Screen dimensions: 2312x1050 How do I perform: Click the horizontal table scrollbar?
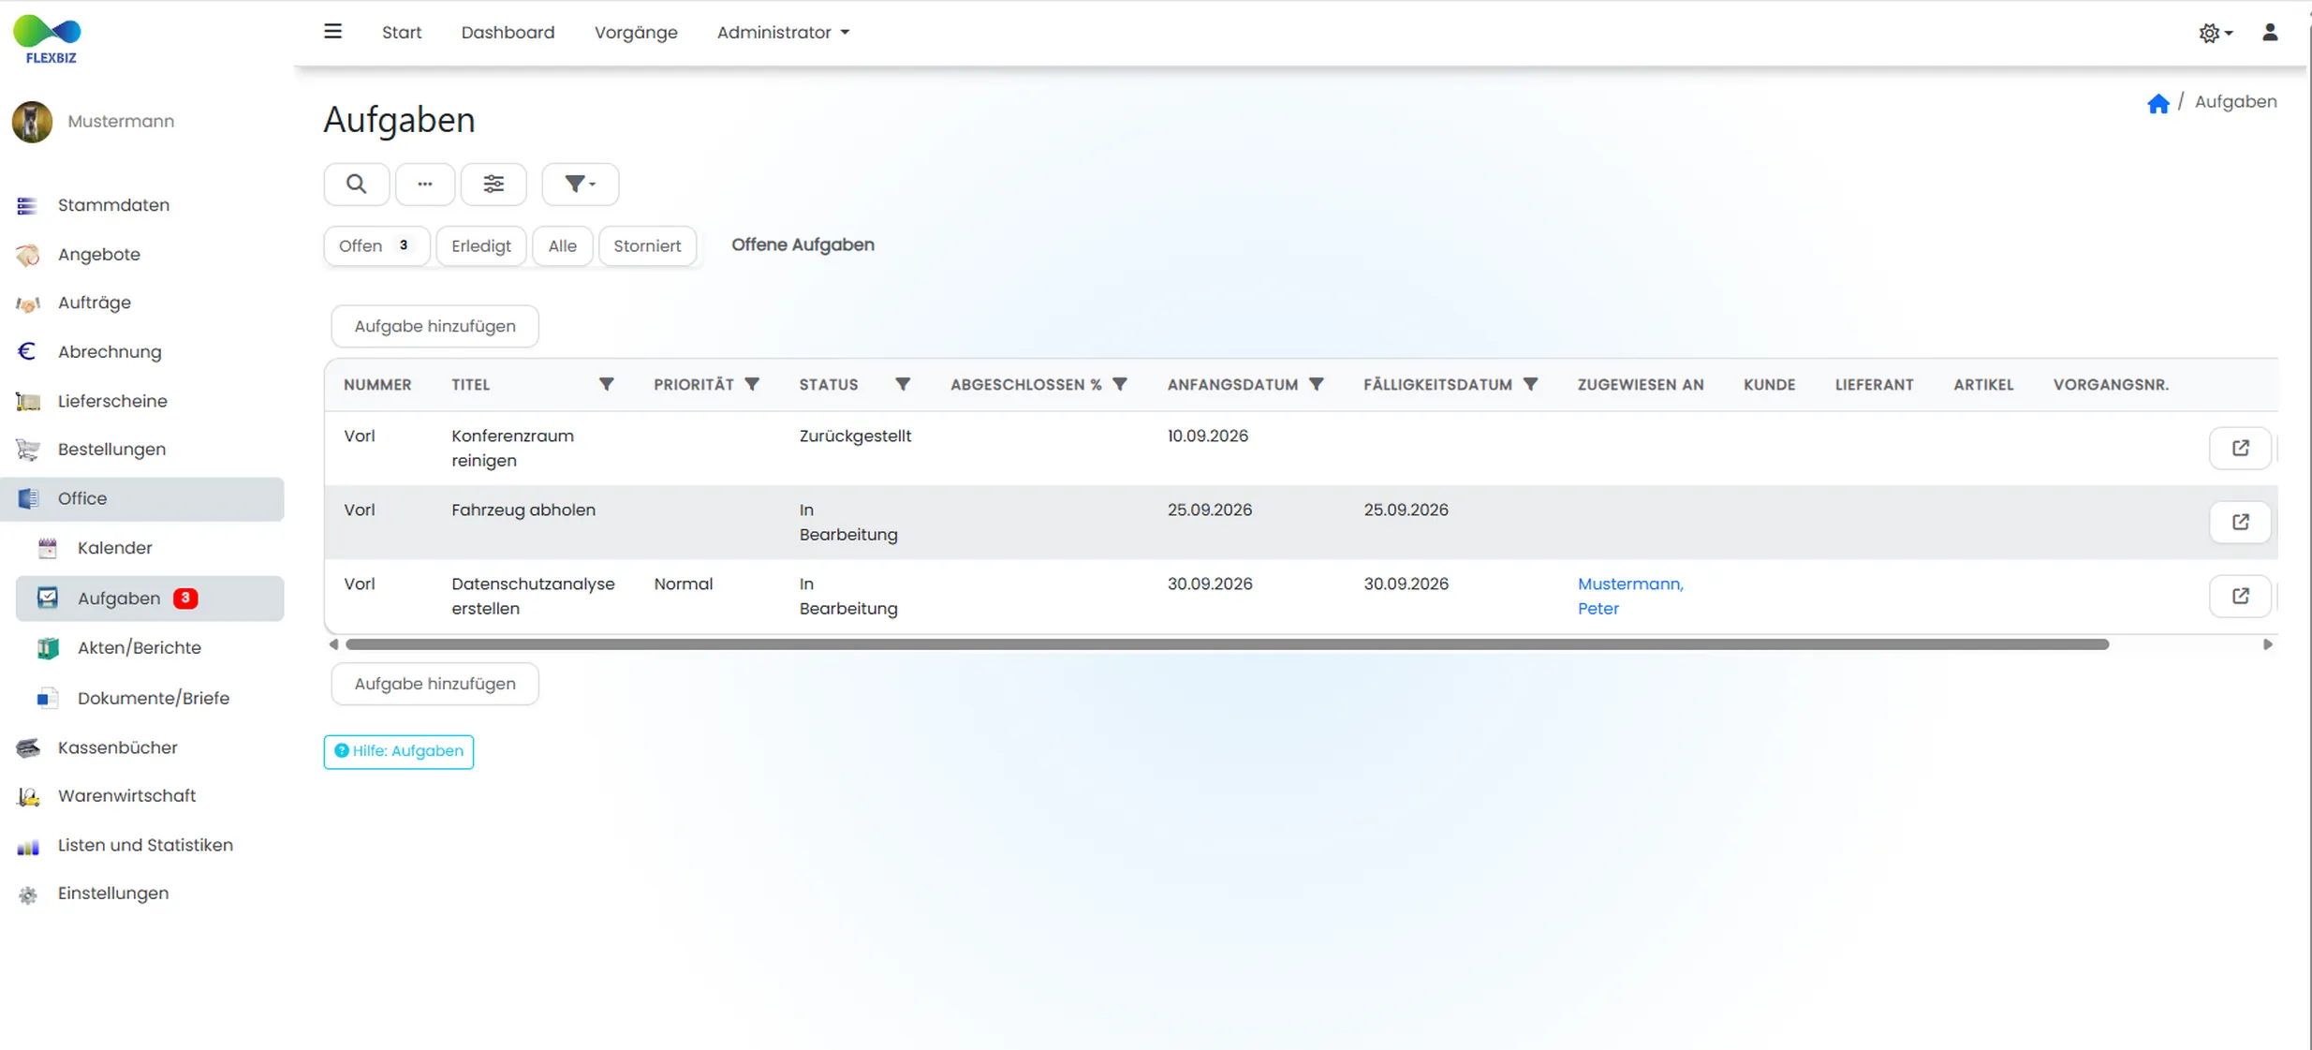pos(1227,644)
